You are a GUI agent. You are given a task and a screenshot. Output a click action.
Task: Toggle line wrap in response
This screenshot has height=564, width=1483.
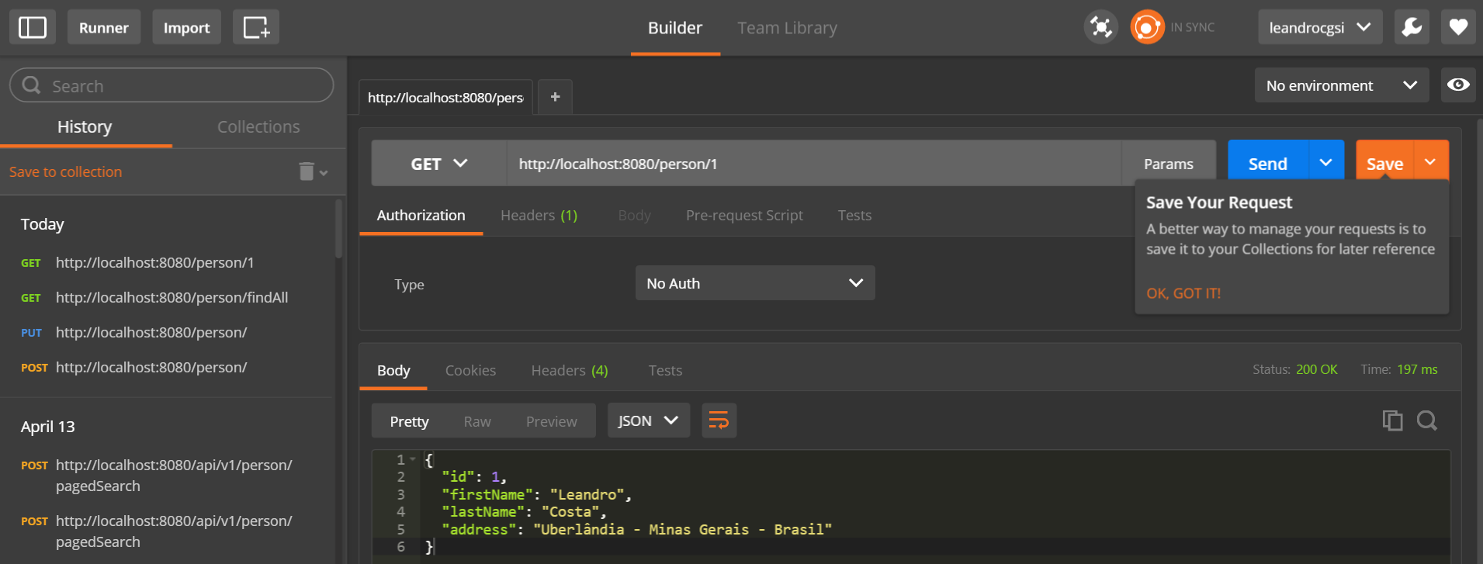point(719,420)
